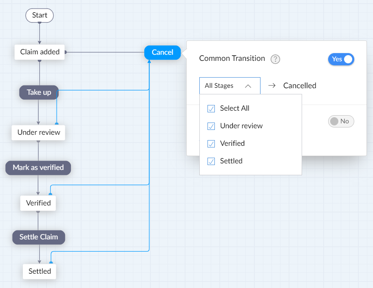This screenshot has width=373, height=288.
Task: Select the Under review stage box
Action: coord(38,132)
